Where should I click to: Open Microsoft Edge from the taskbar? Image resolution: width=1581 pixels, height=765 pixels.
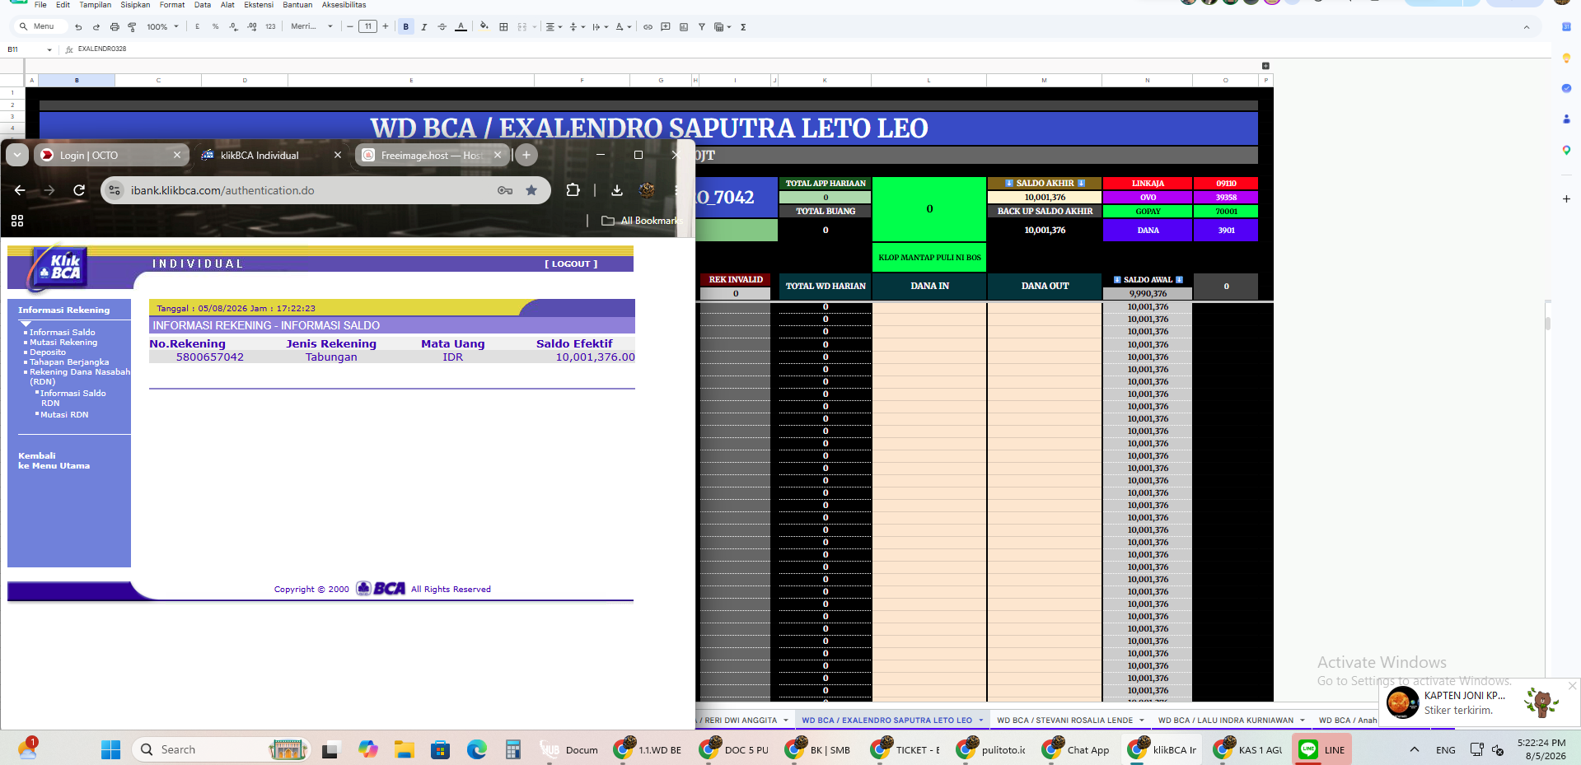pos(477,749)
